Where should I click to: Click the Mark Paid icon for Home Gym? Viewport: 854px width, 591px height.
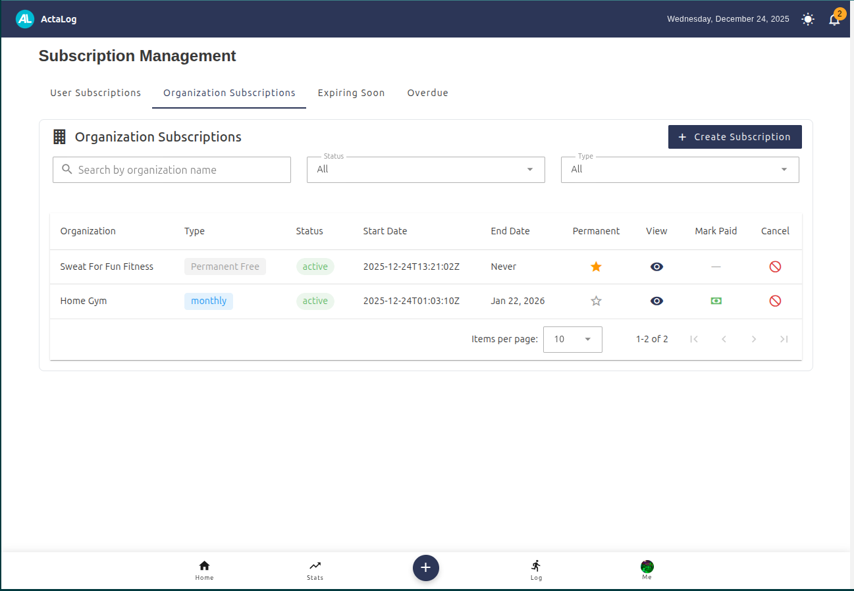716,301
